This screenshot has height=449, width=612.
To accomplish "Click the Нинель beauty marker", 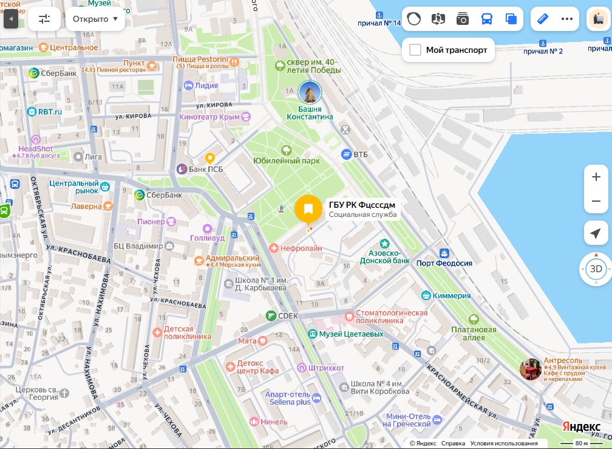I will 254,422.
